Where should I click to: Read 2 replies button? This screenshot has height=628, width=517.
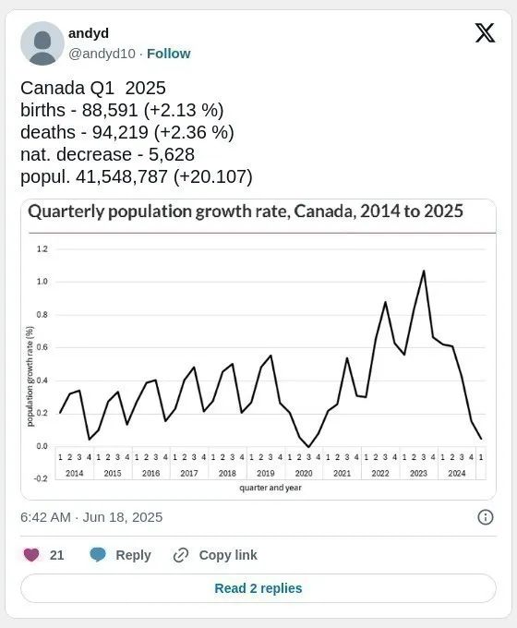click(258, 588)
